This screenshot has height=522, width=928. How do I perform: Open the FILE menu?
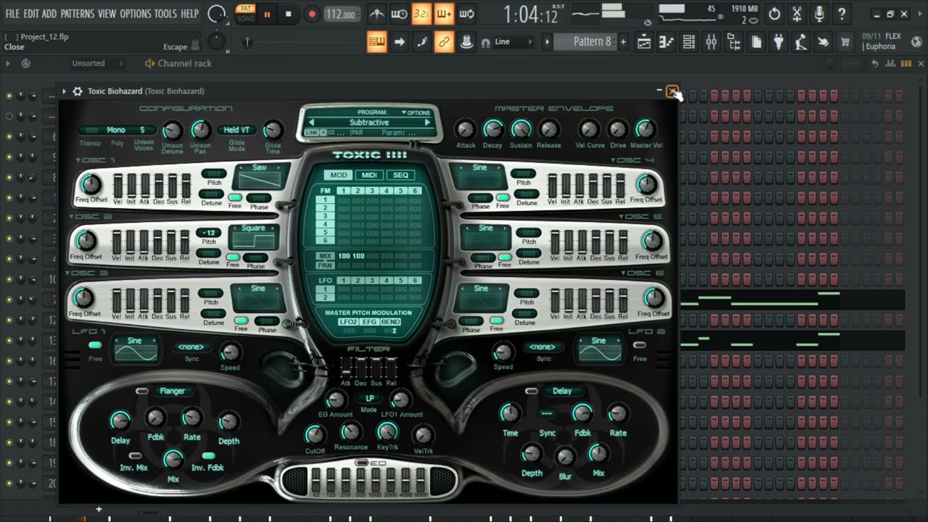12,14
